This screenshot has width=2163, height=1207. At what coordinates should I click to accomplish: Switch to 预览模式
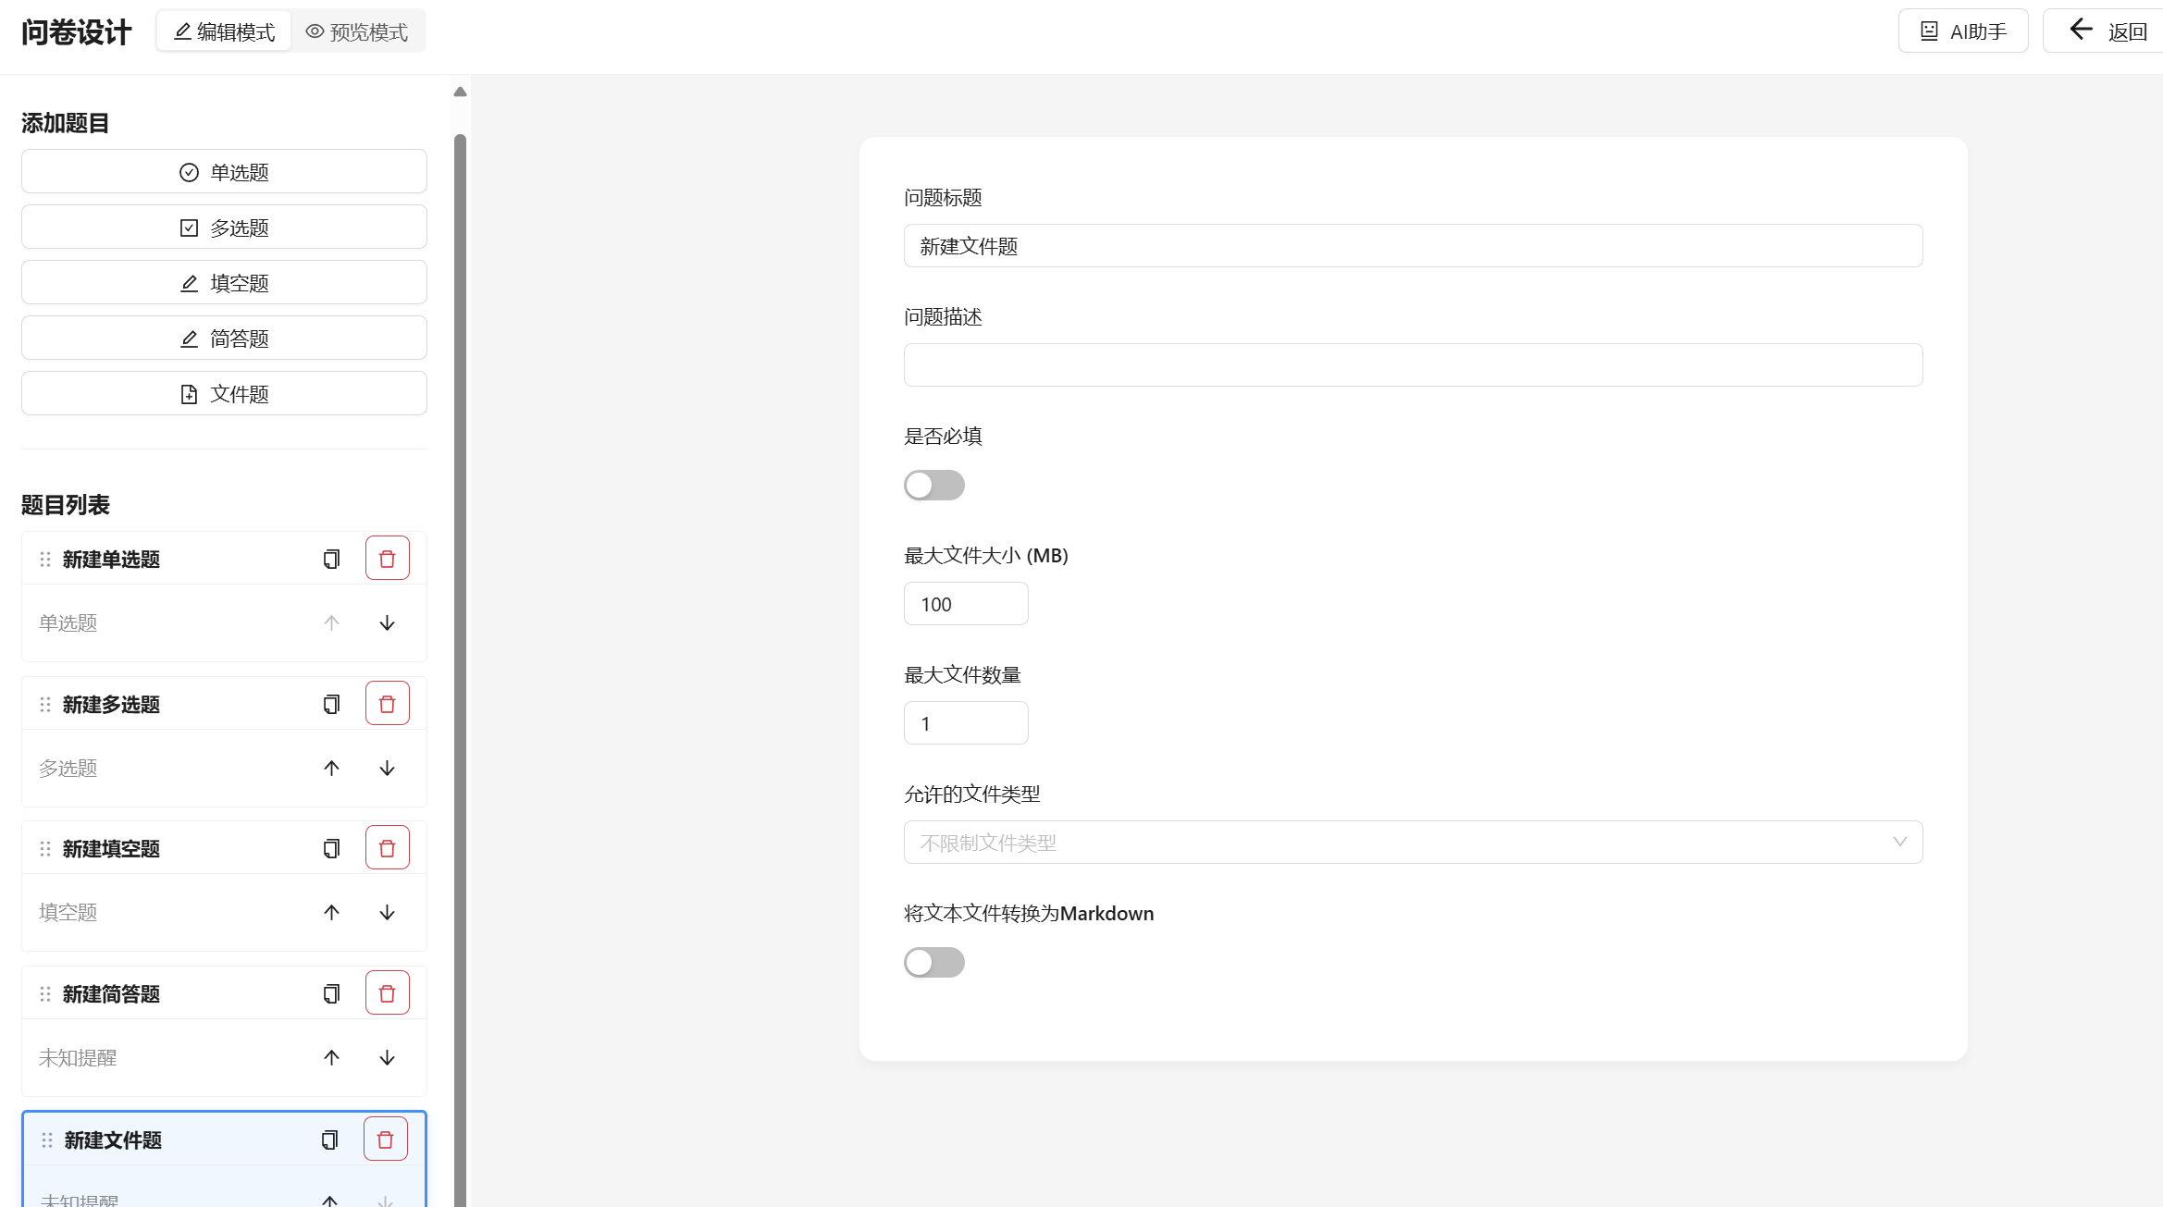360,30
